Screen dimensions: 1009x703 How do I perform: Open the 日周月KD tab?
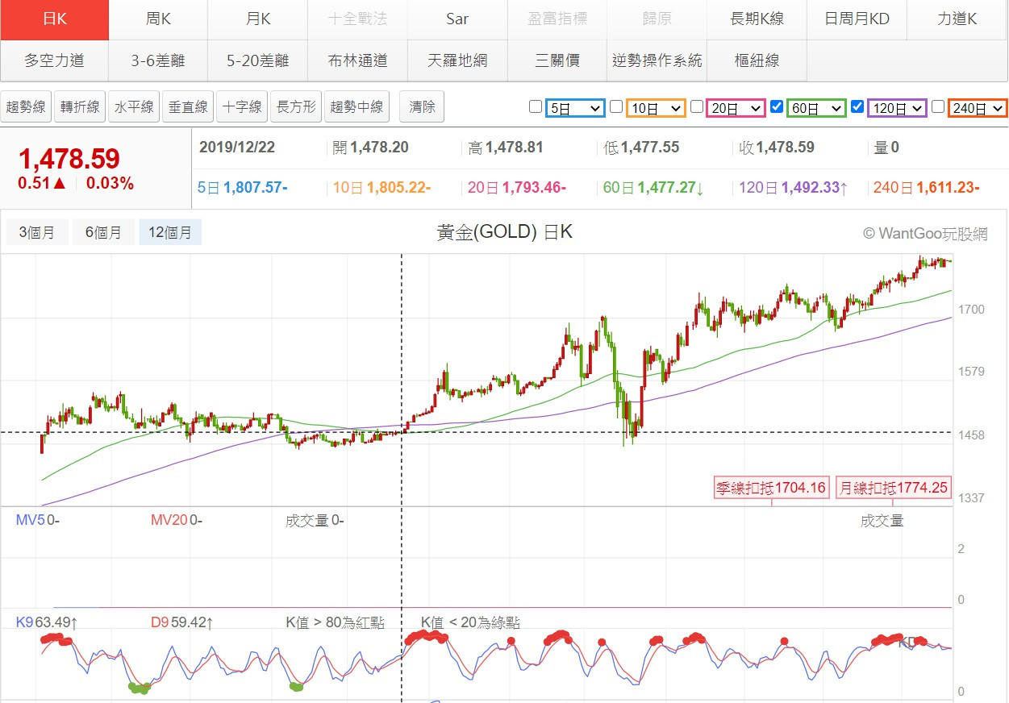[x=857, y=19]
